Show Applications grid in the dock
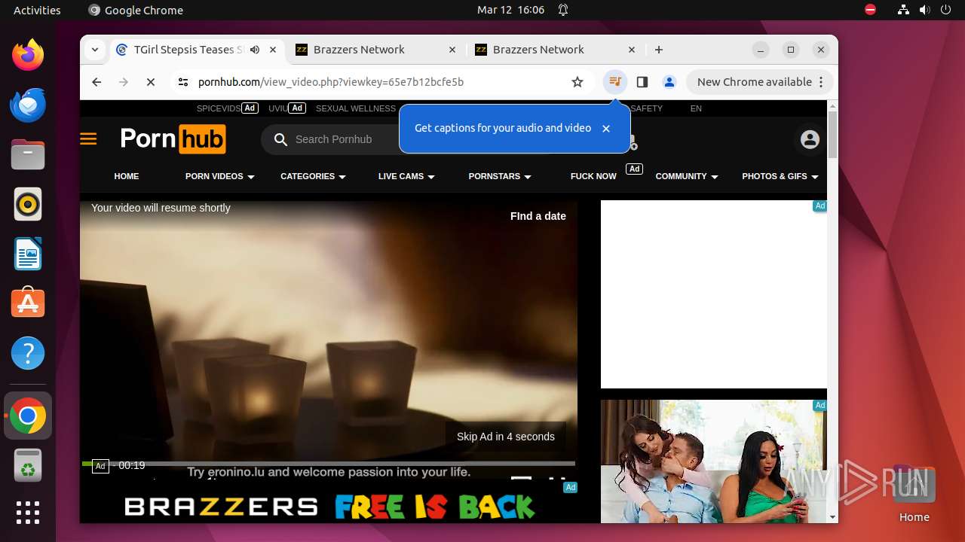Viewport: 965px width, 542px height. click(x=28, y=513)
